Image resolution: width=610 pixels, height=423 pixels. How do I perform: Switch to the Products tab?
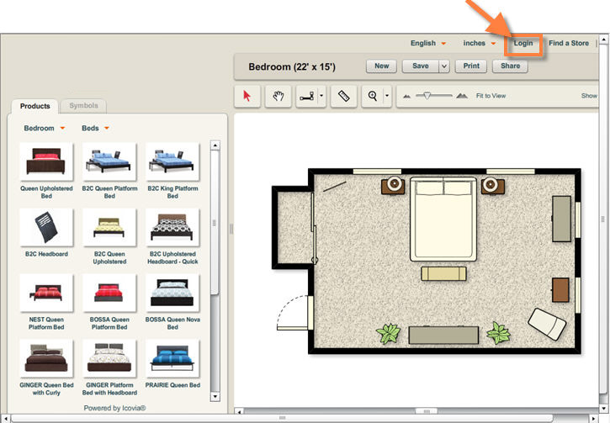(35, 106)
